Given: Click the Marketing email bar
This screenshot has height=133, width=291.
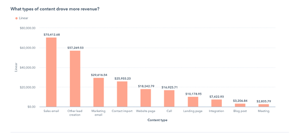Looking at the screenshot, I should 99,92.
